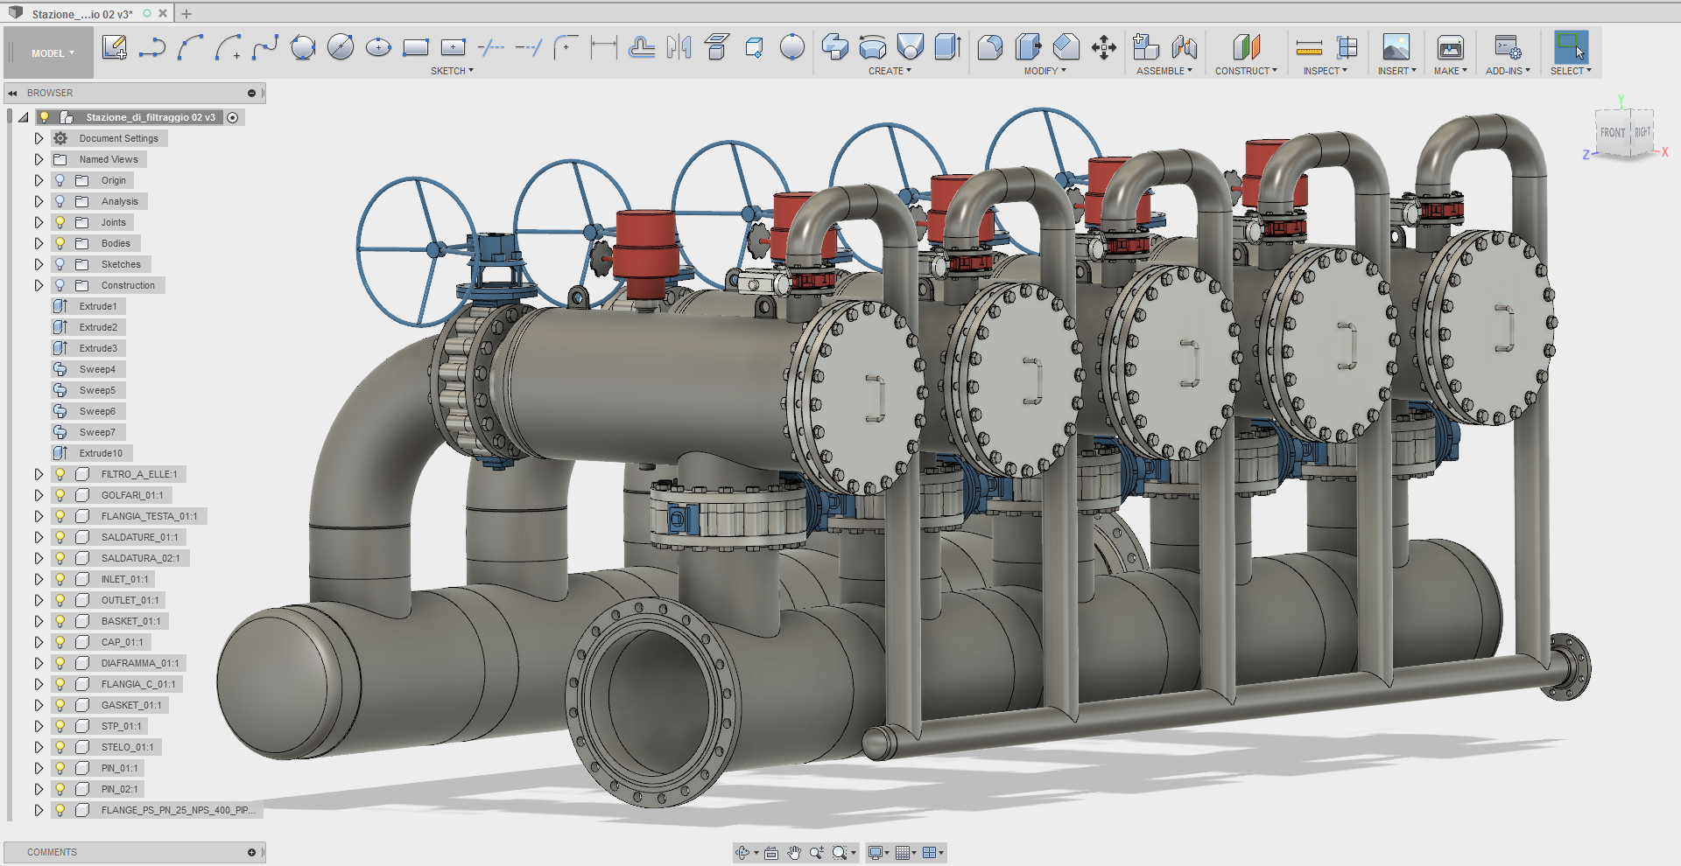Pick the 3D Print tool in Make

[x=1450, y=47]
